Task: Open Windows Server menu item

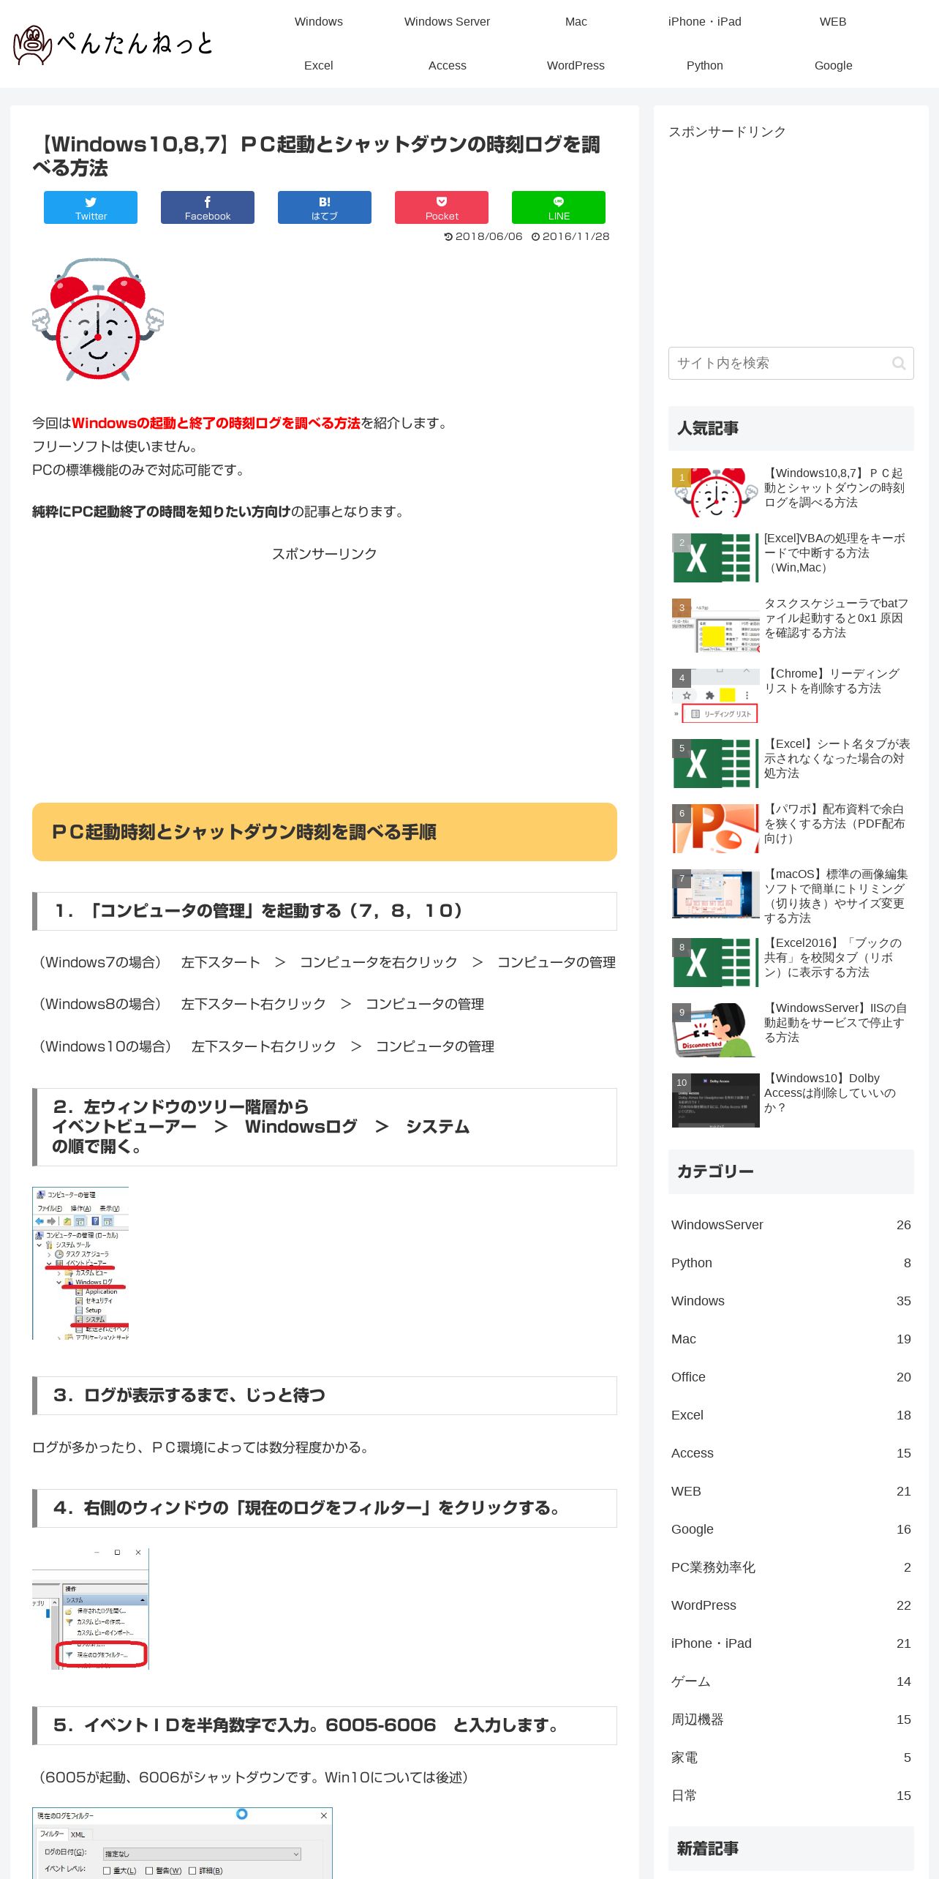Action: tap(448, 22)
